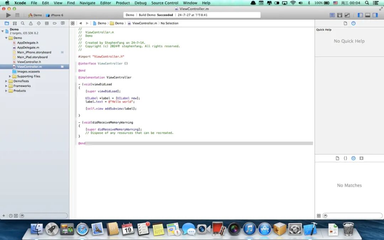The width and height of the screenshot is (384, 240).
Task: Open the Navigate menu
Action: [87, 3]
